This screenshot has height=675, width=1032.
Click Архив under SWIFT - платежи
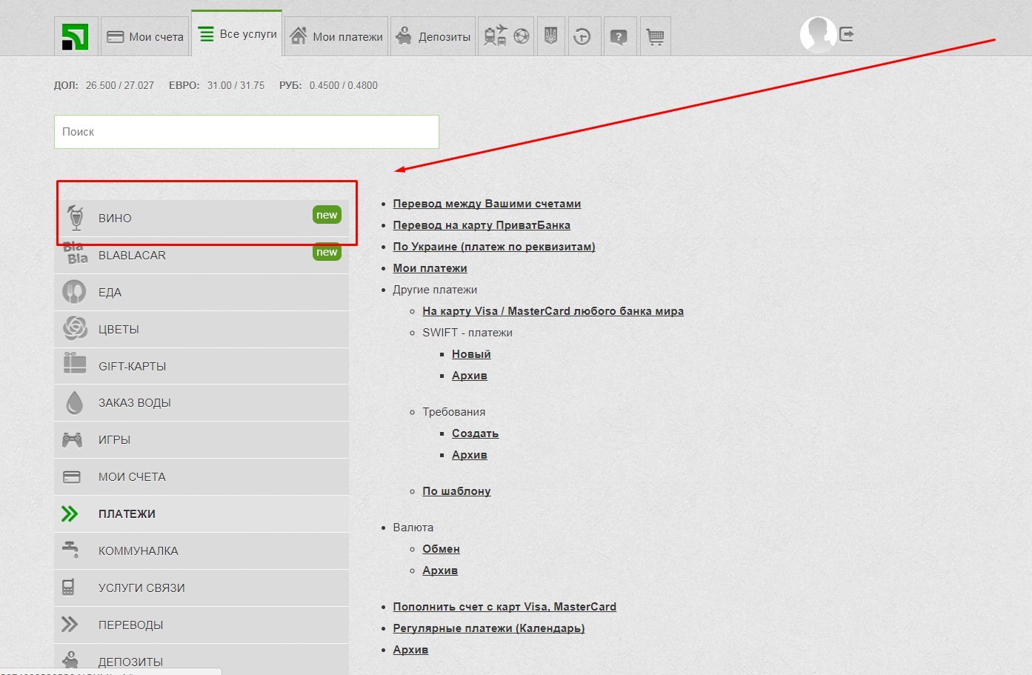[x=470, y=376]
